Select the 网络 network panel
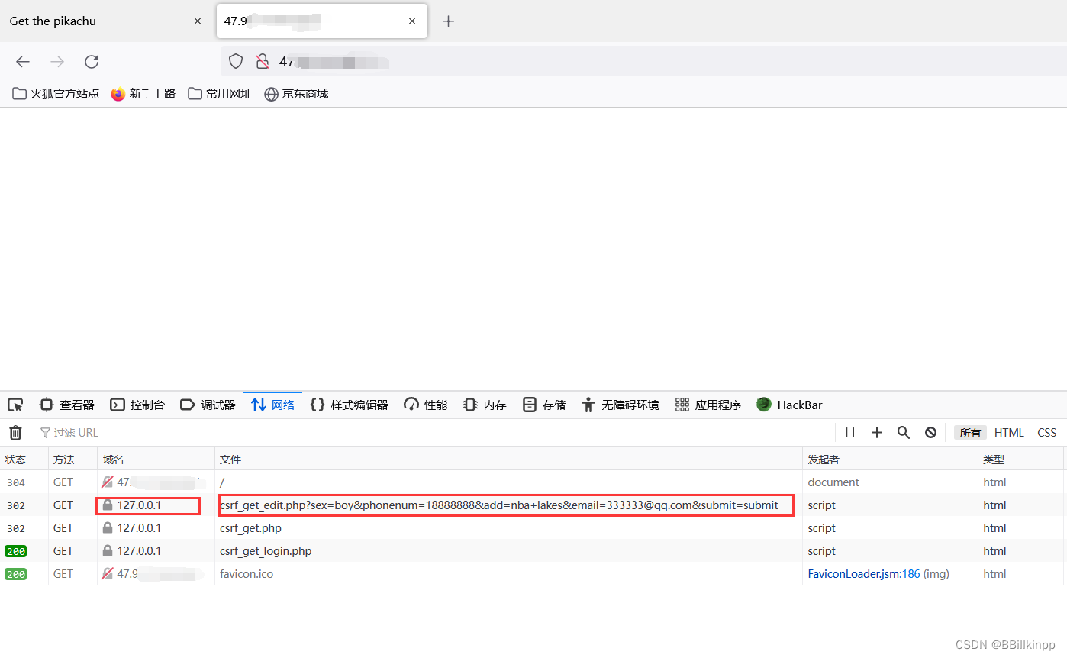This screenshot has width=1067, height=658. [x=272, y=405]
